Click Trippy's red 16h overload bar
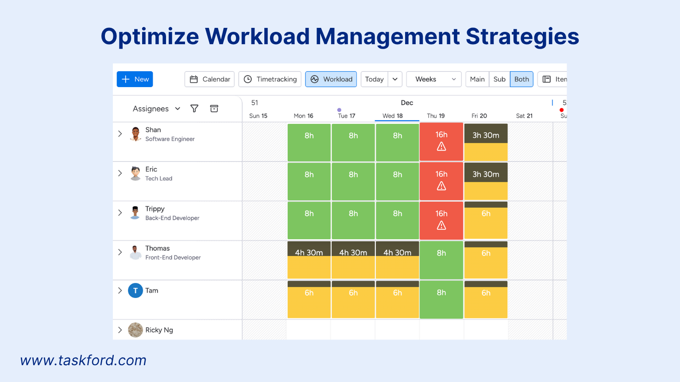680x382 pixels. pyautogui.click(x=441, y=220)
